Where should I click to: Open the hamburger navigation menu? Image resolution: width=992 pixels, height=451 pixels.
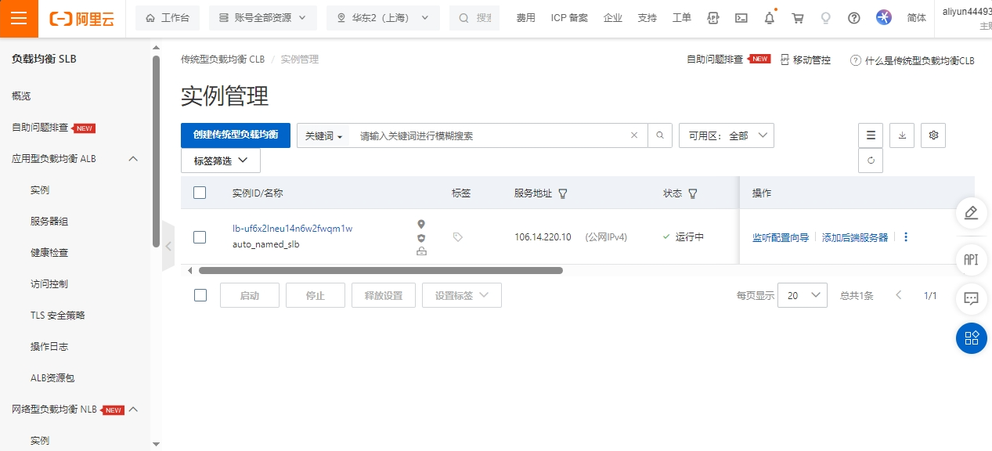tap(19, 19)
